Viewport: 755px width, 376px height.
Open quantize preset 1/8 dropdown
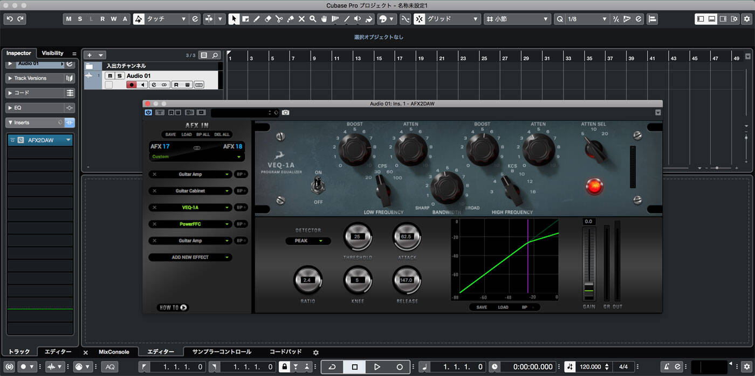click(x=587, y=19)
